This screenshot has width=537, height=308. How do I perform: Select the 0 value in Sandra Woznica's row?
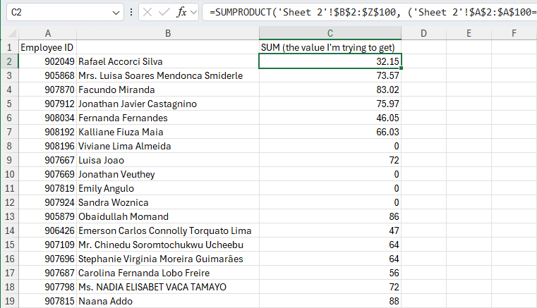pyautogui.click(x=330, y=202)
